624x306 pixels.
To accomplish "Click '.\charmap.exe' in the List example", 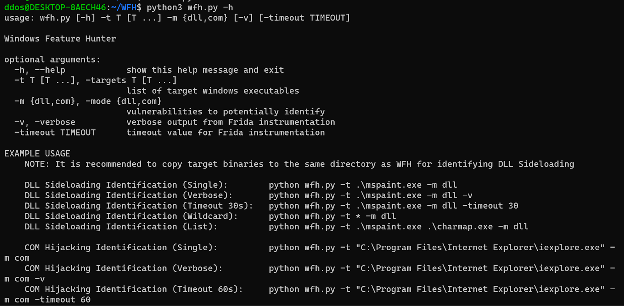I will pos(460,227).
